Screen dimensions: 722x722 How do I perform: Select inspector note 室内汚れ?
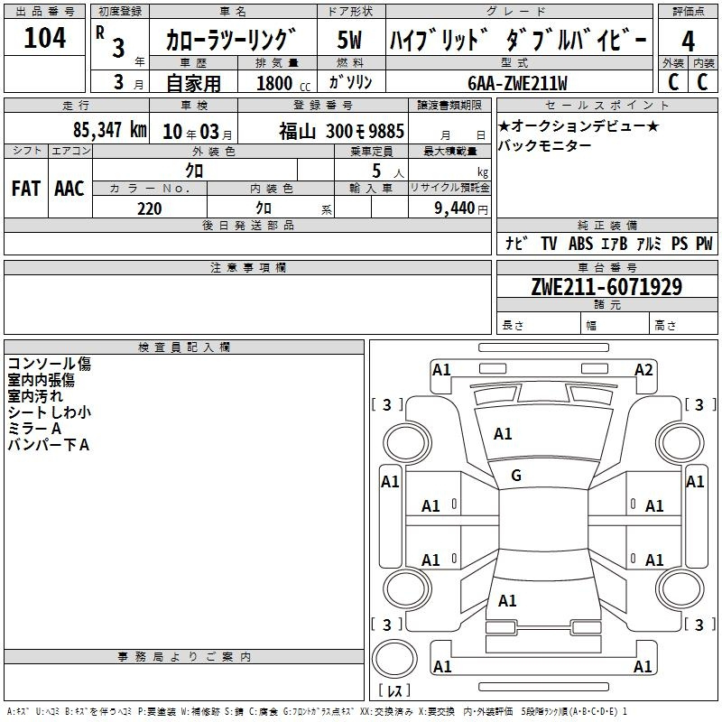pyautogui.click(x=35, y=396)
